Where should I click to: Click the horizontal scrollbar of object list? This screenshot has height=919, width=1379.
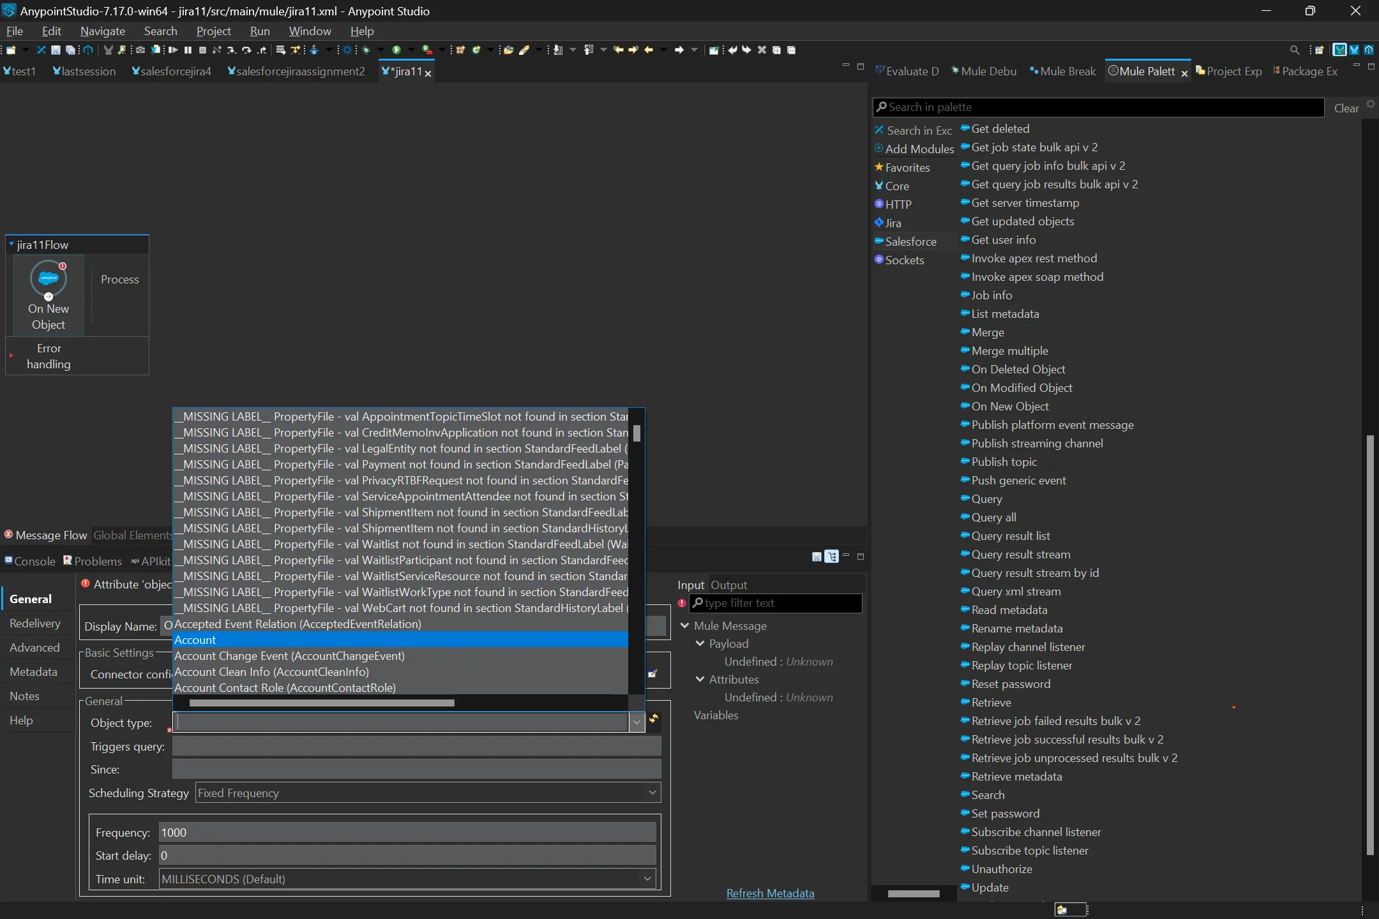point(322,703)
